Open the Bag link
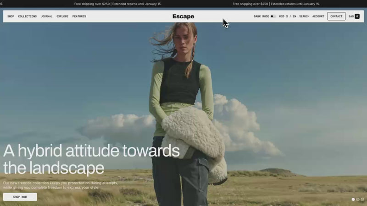This screenshot has width=367, height=206. pyautogui.click(x=351, y=16)
